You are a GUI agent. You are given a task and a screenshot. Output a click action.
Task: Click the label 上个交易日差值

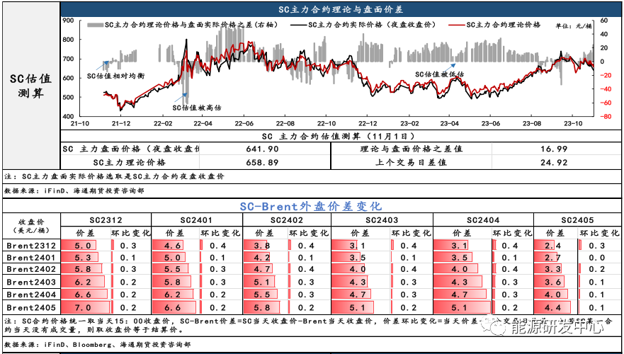click(411, 162)
